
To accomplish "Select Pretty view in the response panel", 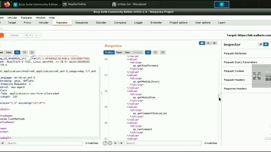I will pyautogui.click(x=109, y=52).
